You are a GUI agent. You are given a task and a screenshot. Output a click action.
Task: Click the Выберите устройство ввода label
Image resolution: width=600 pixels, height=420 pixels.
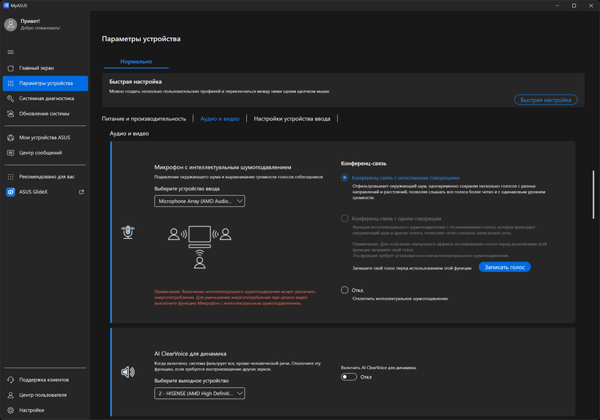[187, 188]
